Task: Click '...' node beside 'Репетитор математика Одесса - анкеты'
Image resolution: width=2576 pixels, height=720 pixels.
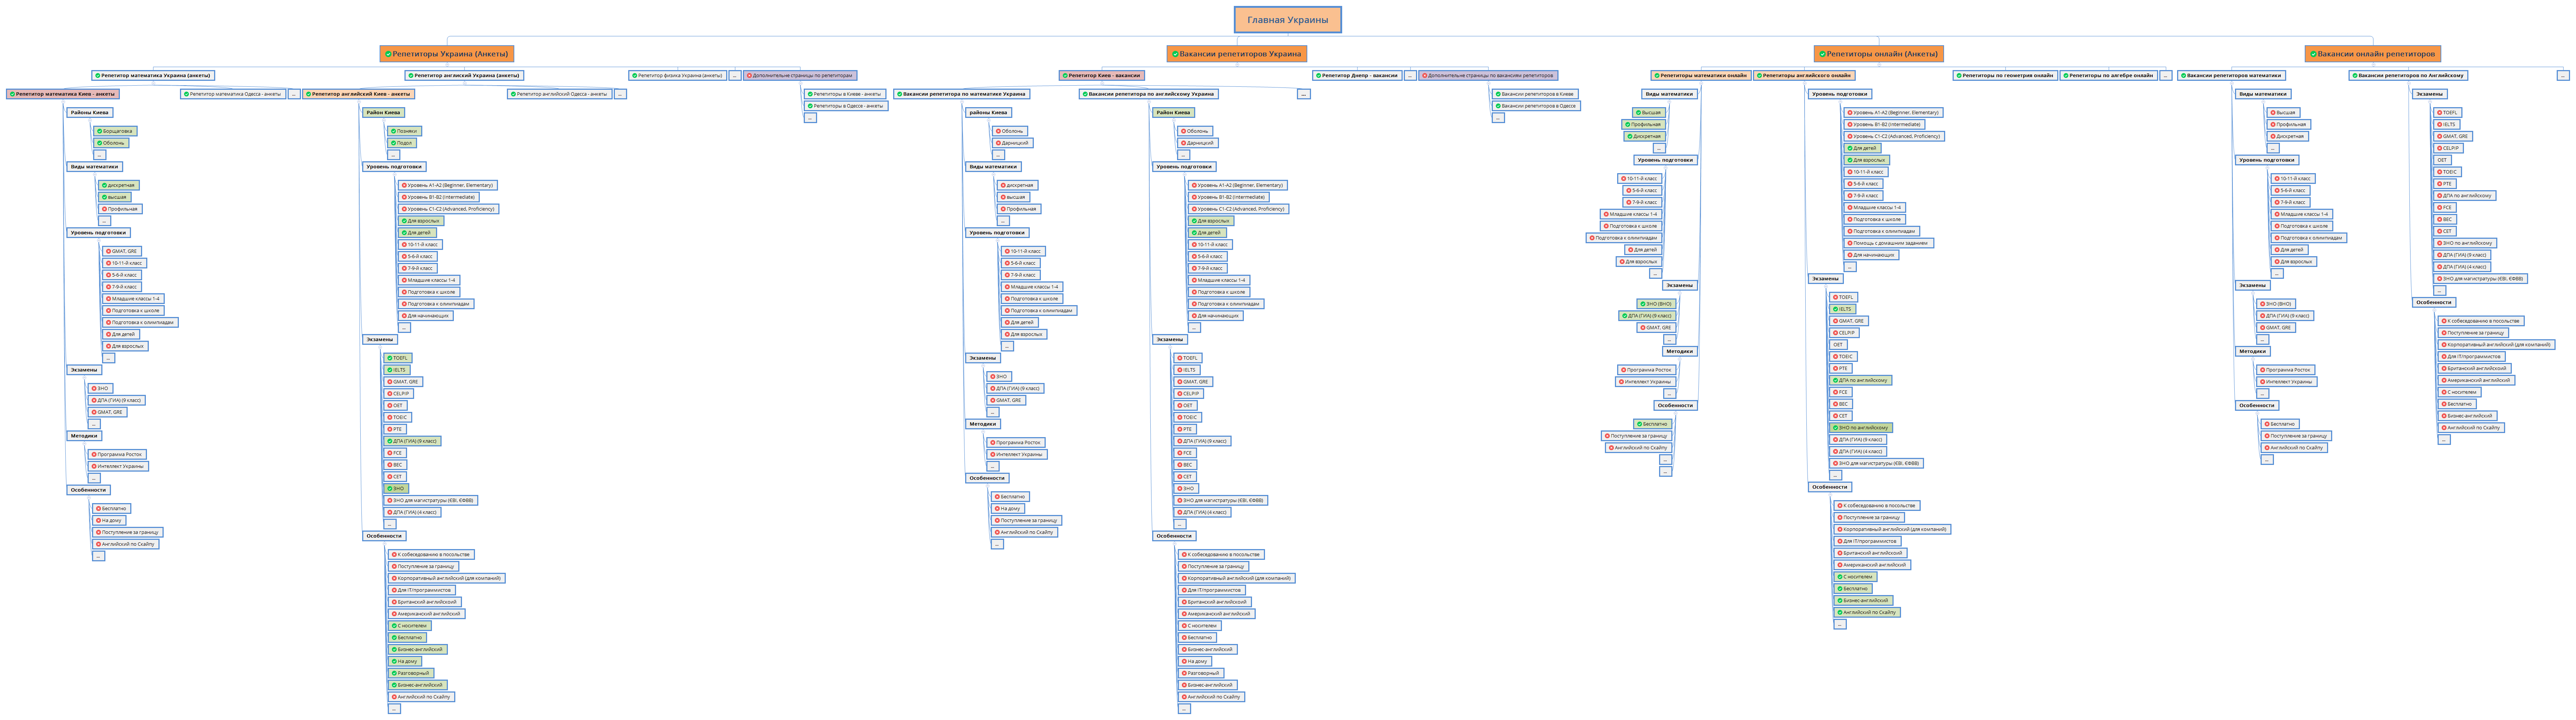Action: coord(294,94)
